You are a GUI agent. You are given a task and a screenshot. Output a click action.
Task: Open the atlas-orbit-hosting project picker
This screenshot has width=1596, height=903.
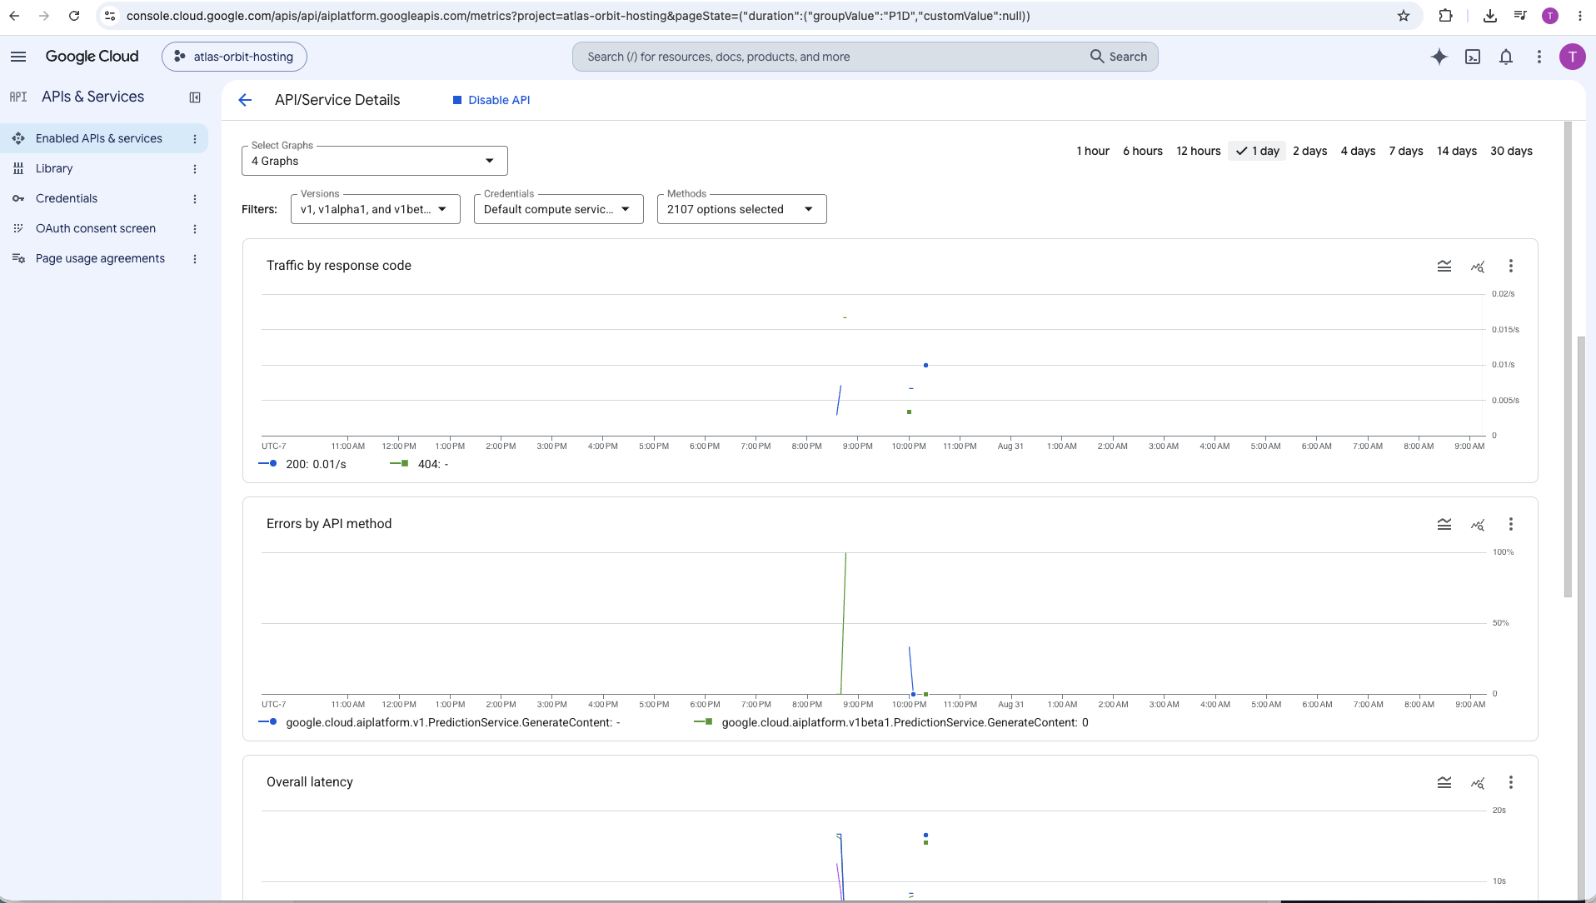pyautogui.click(x=234, y=57)
